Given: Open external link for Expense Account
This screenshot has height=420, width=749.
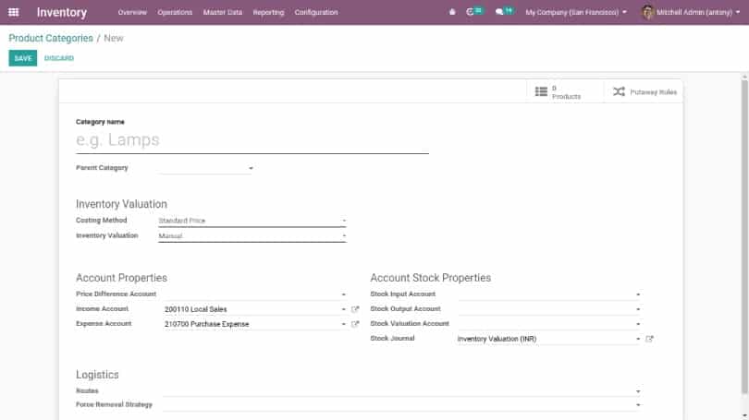Looking at the screenshot, I should click(355, 324).
